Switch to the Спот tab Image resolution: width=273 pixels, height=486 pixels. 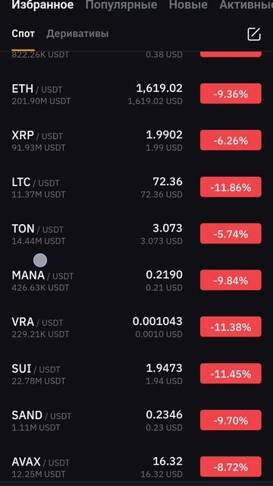(24, 33)
